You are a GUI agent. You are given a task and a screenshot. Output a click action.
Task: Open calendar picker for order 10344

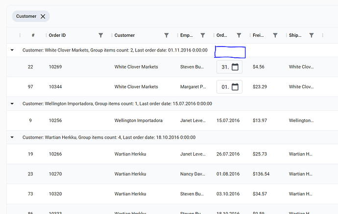coord(235,87)
